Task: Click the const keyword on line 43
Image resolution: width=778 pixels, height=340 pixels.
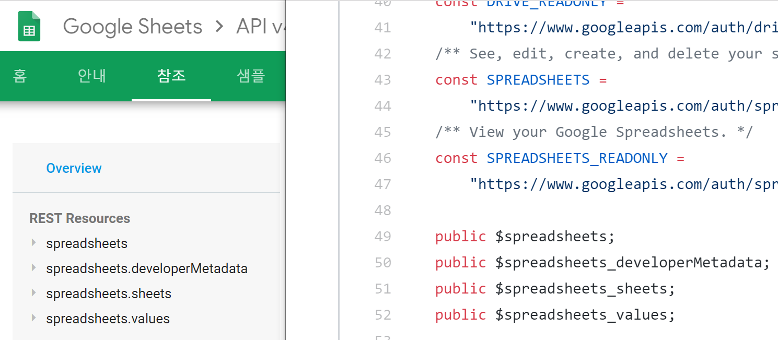Action: (456, 80)
